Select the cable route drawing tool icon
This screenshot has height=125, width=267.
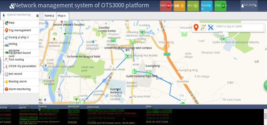(203, 28)
